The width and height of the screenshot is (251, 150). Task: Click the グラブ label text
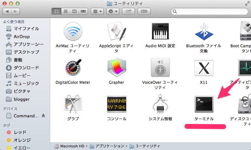pos(73,119)
